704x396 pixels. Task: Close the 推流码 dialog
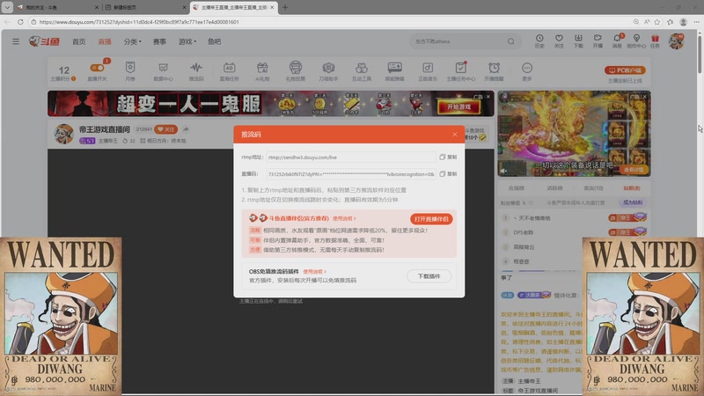[455, 135]
